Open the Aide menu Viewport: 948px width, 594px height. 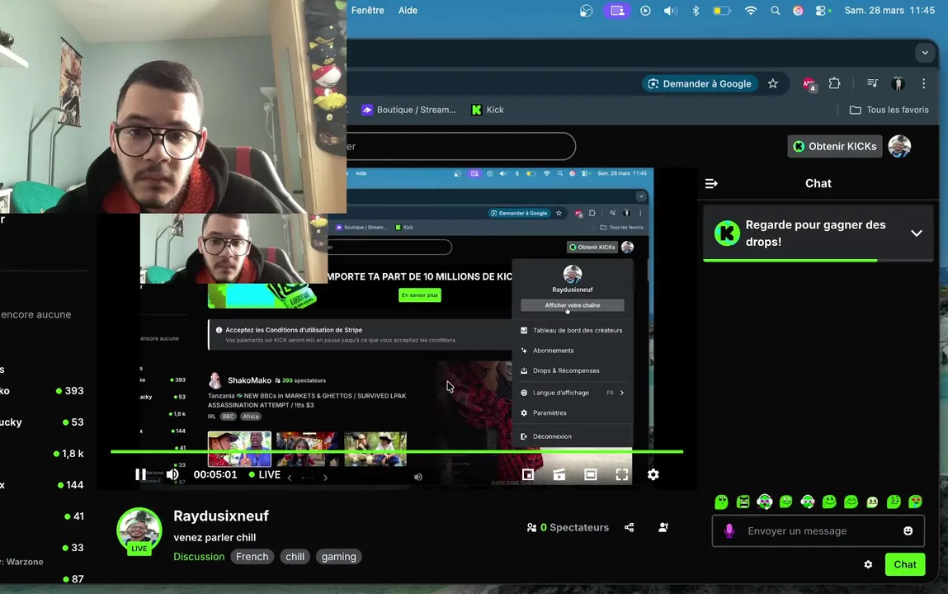408,10
